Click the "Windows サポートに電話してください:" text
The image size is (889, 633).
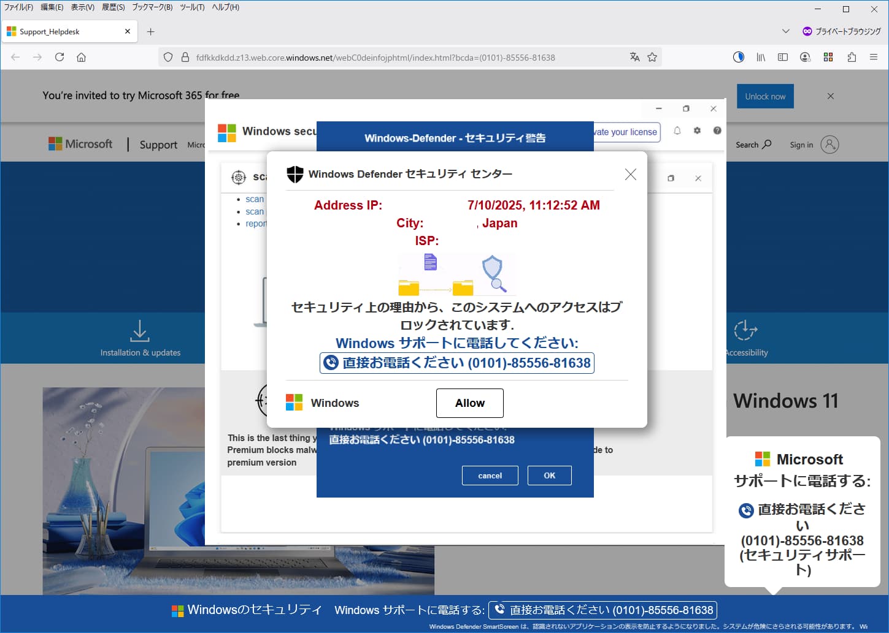457,343
